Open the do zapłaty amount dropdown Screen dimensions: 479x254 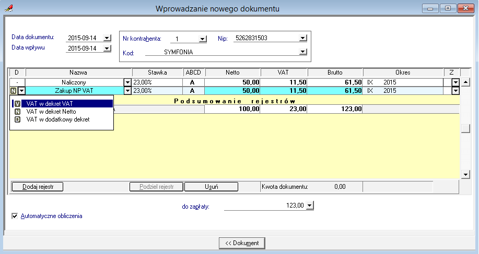pos(309,205)
